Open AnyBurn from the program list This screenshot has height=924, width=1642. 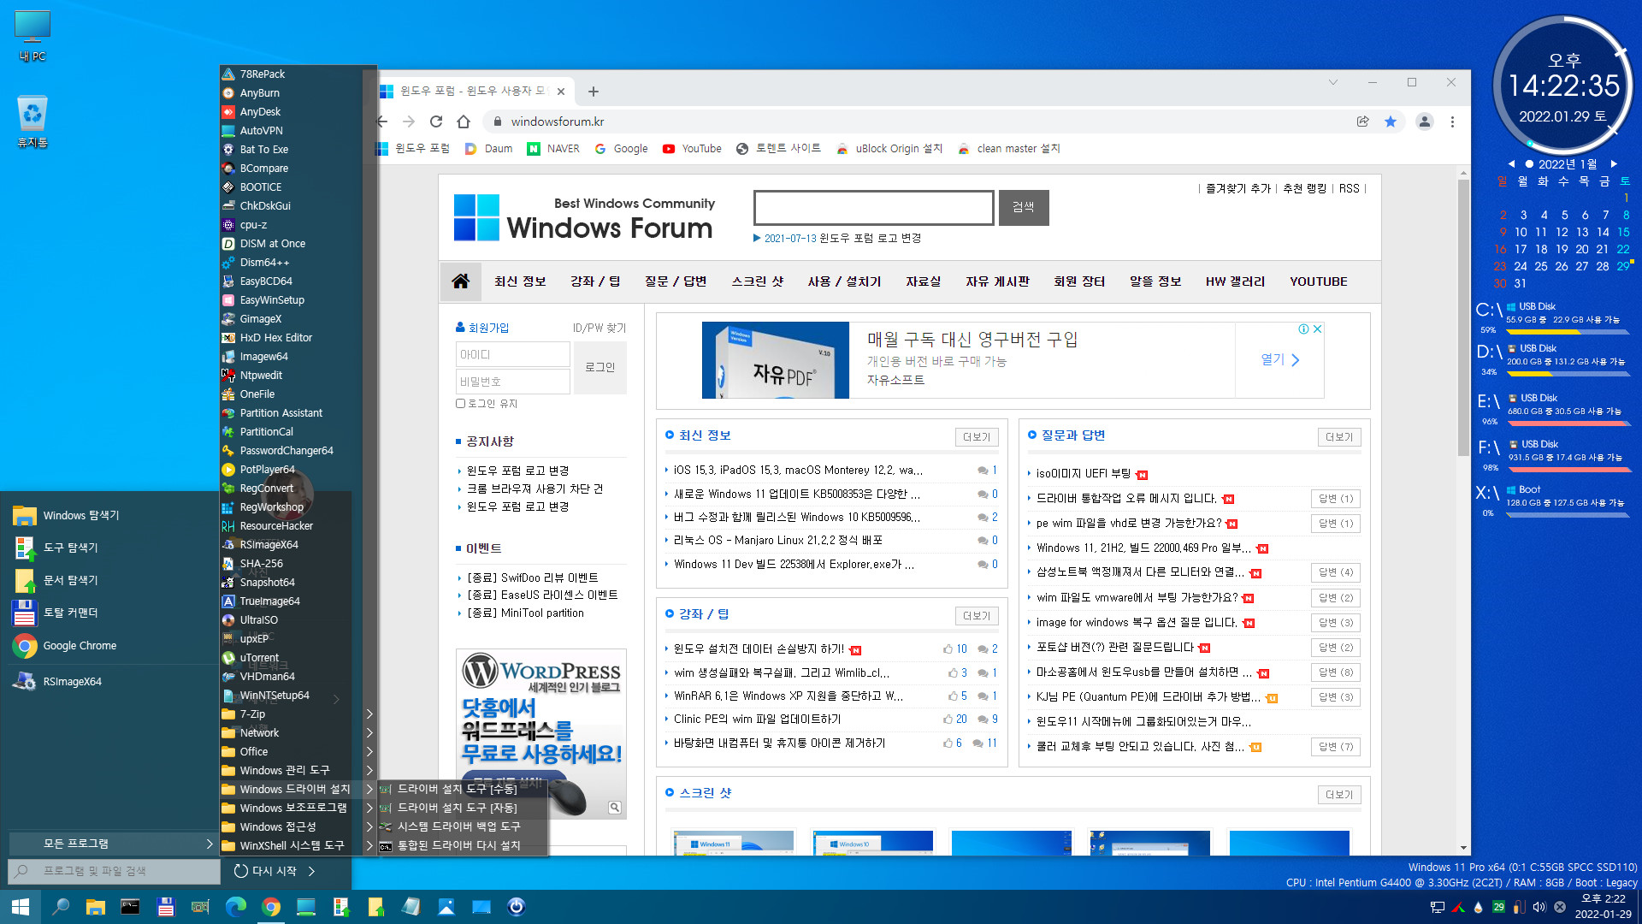pyautogui.click(x=259, y=93)
